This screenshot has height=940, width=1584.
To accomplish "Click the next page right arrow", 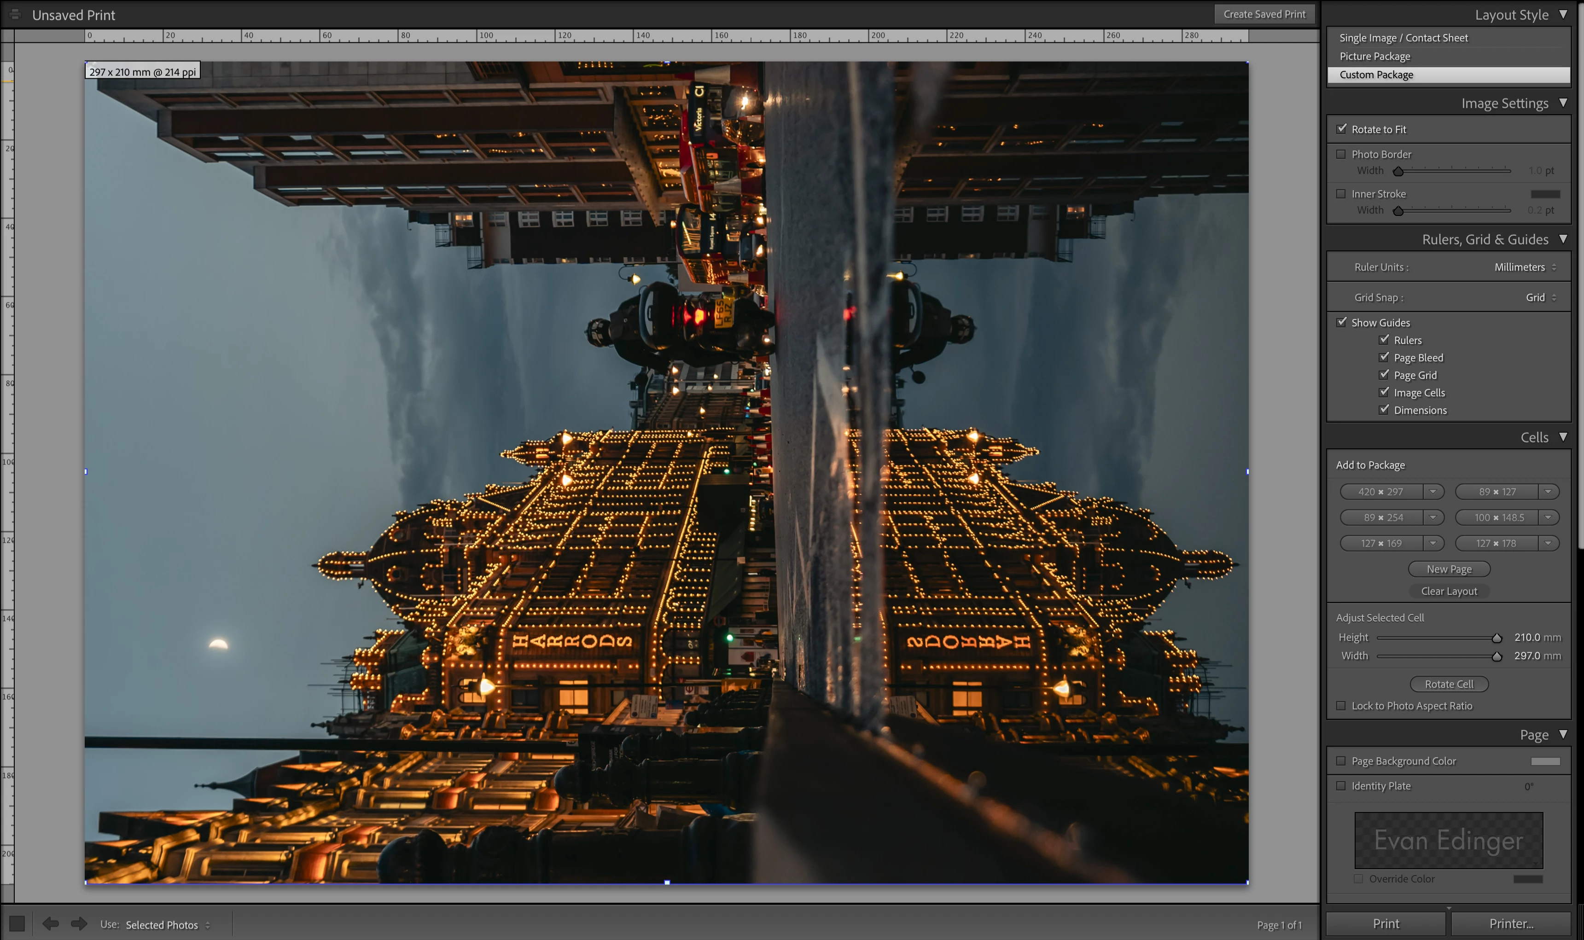I will coord(79,923).
